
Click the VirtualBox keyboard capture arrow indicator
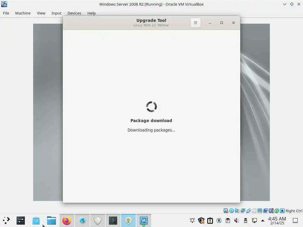pyautogui.click(x=282, y=210)
